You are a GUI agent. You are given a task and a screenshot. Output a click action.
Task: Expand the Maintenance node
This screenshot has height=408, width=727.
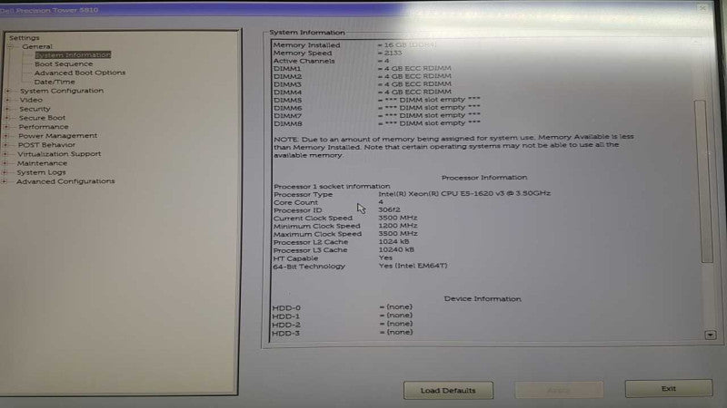pyautogui.click(x=5, y=163)
